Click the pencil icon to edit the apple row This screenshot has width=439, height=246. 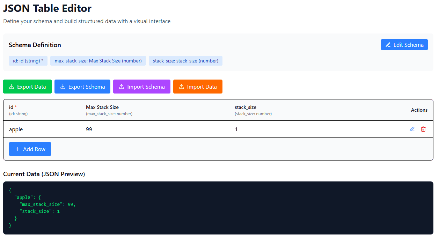pyautogui.click(x=412, y=129)
